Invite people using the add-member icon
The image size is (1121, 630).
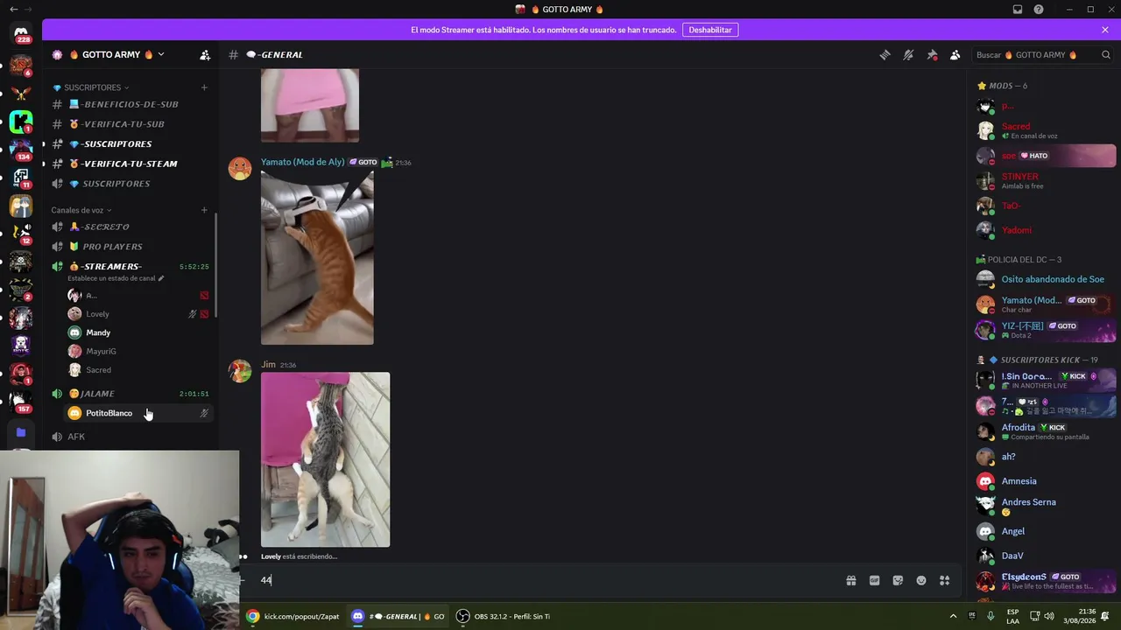(205, 54)
